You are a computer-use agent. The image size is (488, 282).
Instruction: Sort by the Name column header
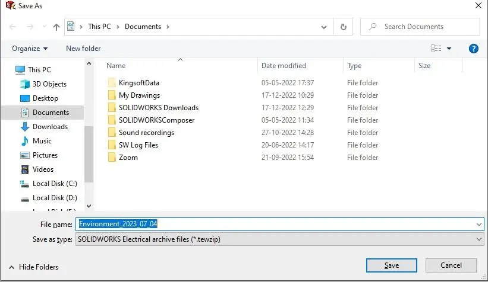pos(116,66)
